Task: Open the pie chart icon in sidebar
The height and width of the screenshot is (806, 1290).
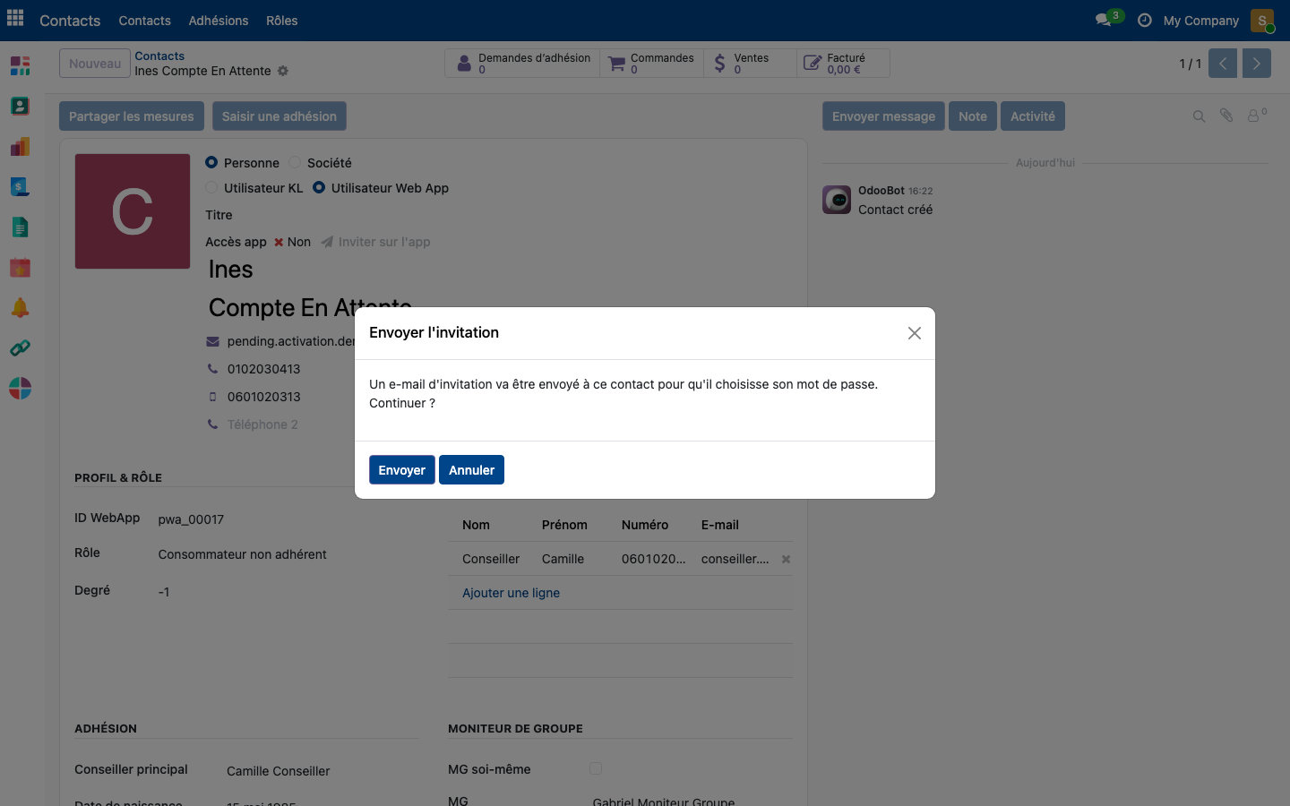Action: click(x=20, y=388)
